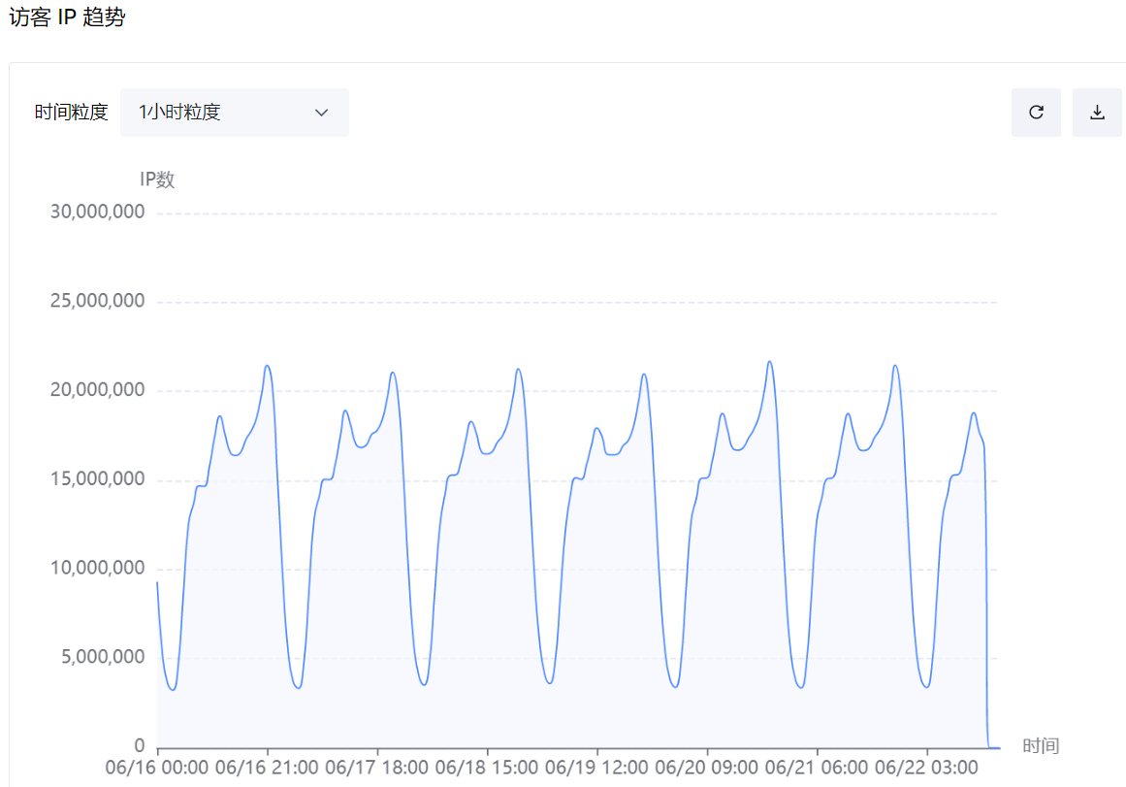Click the IP数 axis title
1126x787 pixels.
point(157,180)
